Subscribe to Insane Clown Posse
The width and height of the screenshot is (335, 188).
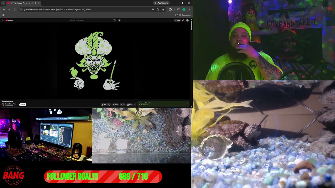click(x=23, y=104)
